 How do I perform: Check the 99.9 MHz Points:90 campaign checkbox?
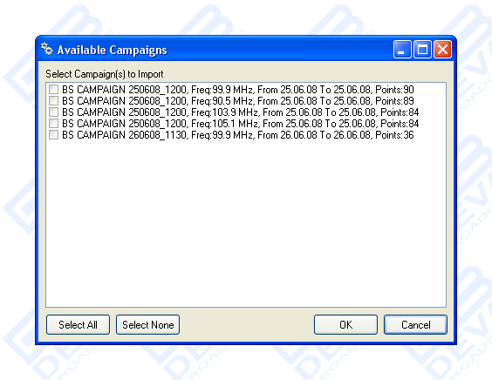pos(54,90)
